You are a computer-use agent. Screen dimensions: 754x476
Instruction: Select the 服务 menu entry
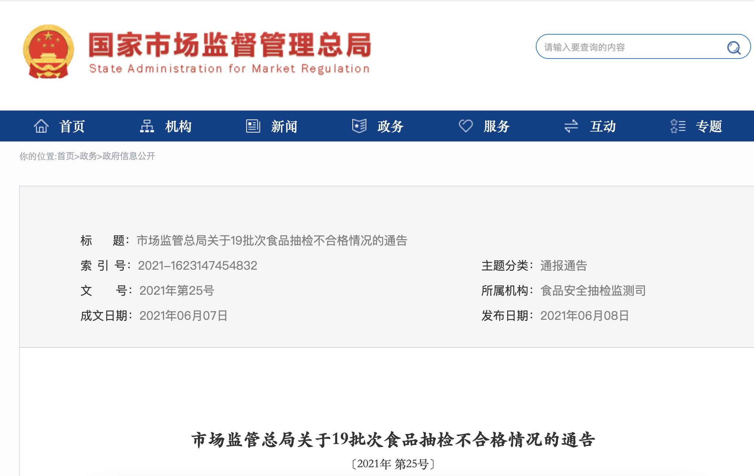click(496, 126)
